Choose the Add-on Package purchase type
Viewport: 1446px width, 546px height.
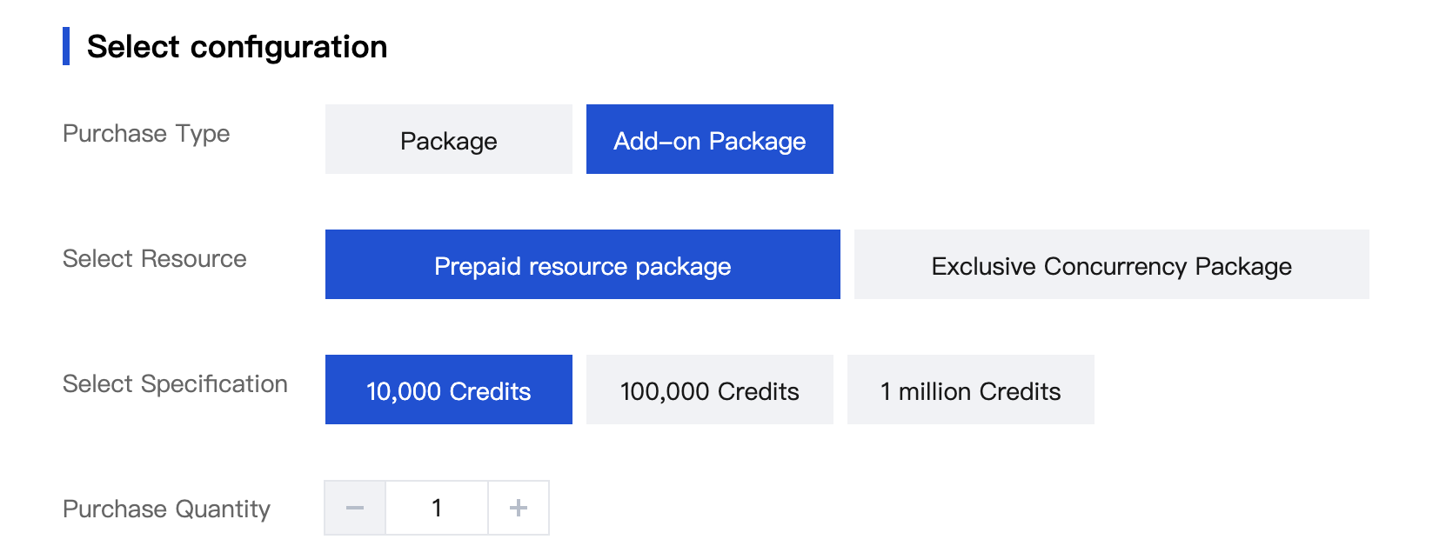coord(710,140)
